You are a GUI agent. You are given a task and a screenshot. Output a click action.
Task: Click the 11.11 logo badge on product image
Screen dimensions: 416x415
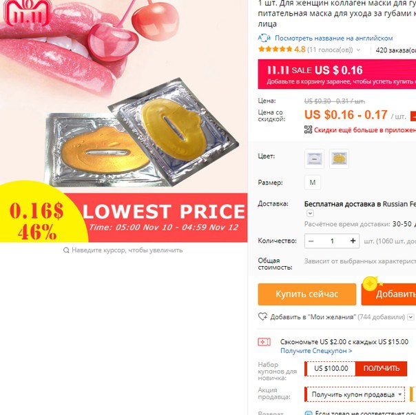point(28,12)
